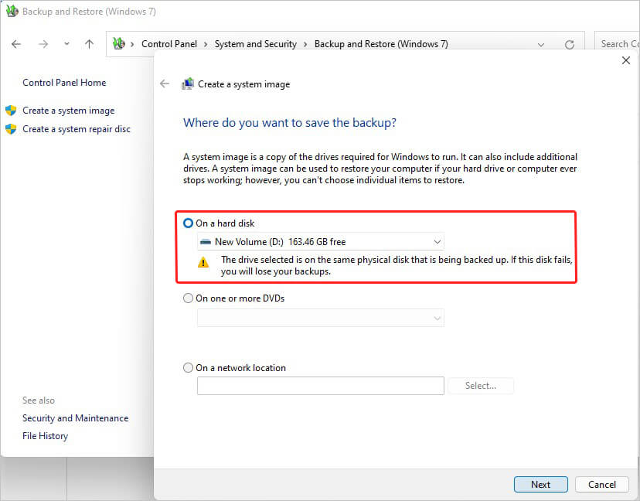Open Security and Maintenance link
The width and height of the screenshot is (640, 501).
coord(76,418)
